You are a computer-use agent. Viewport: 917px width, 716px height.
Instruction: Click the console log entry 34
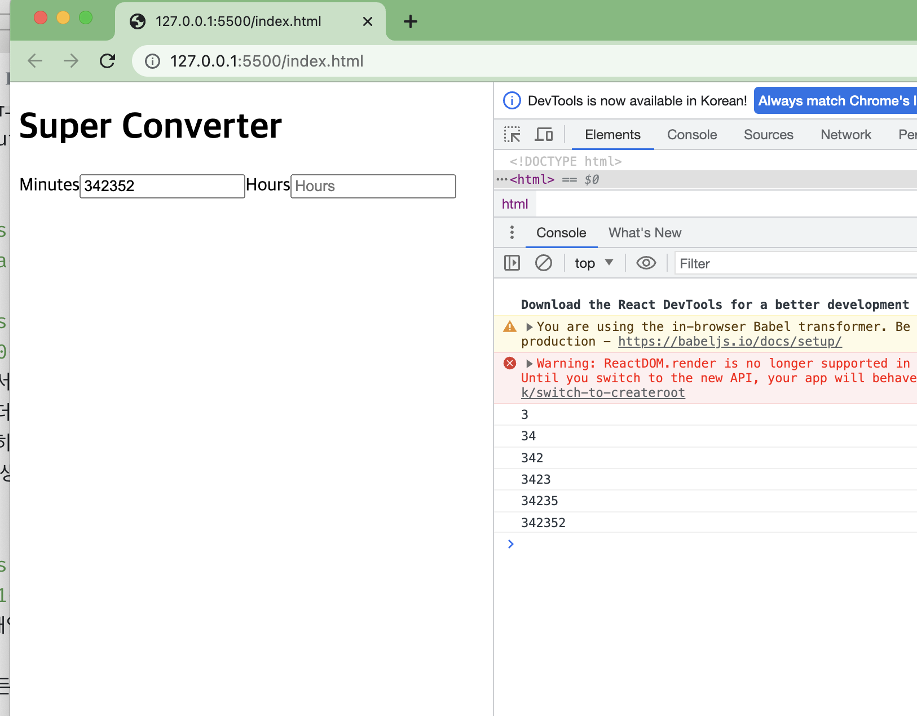pos(528,436)
